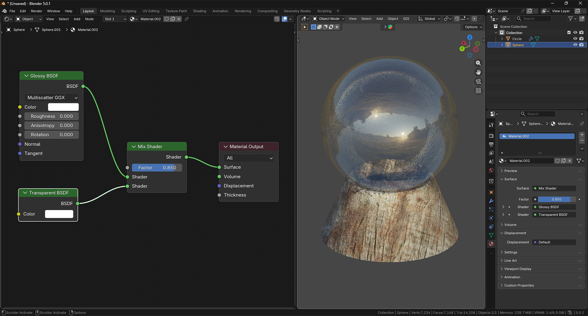The height and width of the screenshot is (316, 588).
Task: Expand the Circle item in outliner
Action: [x=502, y=39]
